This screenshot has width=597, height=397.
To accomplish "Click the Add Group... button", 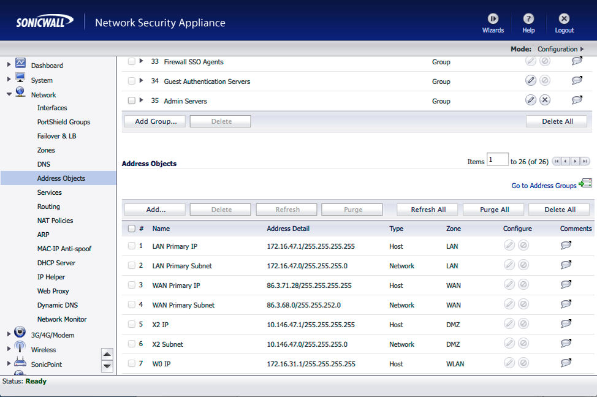I will [x=155, y=121].
